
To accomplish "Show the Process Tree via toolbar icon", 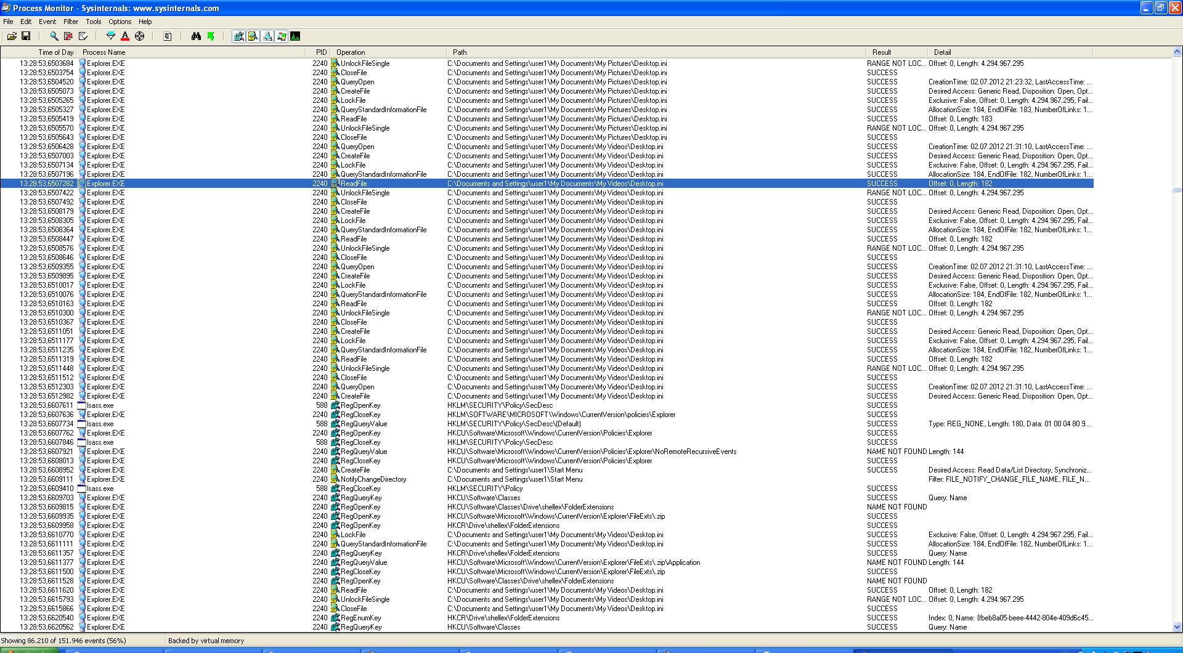I will coord(167,36).
